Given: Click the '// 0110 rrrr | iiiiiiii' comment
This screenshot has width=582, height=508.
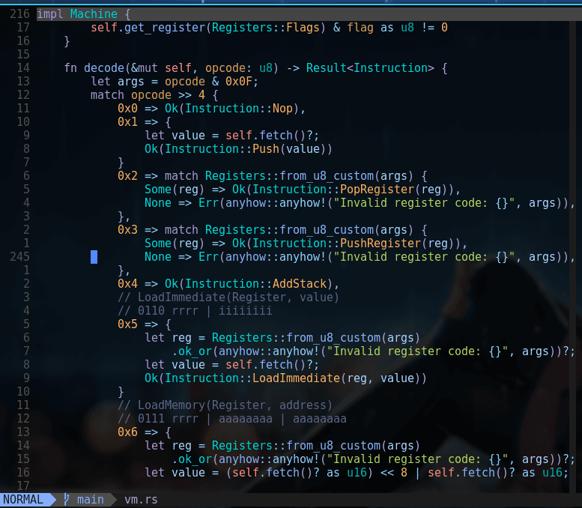Looking at the screenshot, I should click(x=195, y=310).
